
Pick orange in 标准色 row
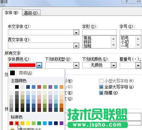coord(22,123)
